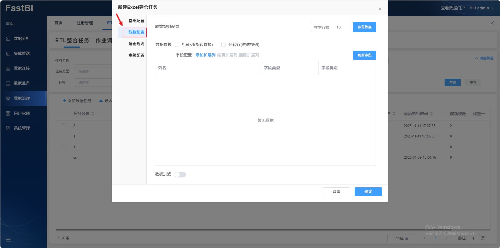Switch to the 基础配置 step
500x248 pixels.
click(136, 21)
